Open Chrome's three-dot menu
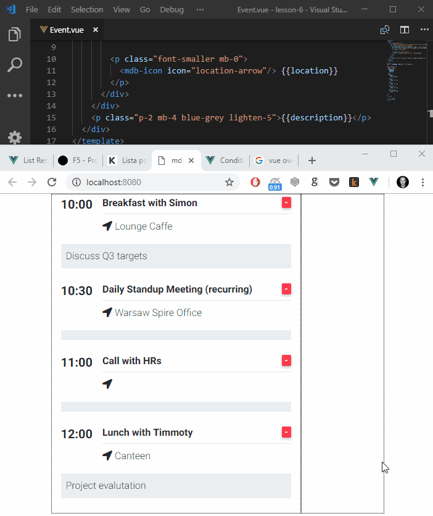Image resolution: width=433 pixels, height=516 pixels. tap(423, 182)
